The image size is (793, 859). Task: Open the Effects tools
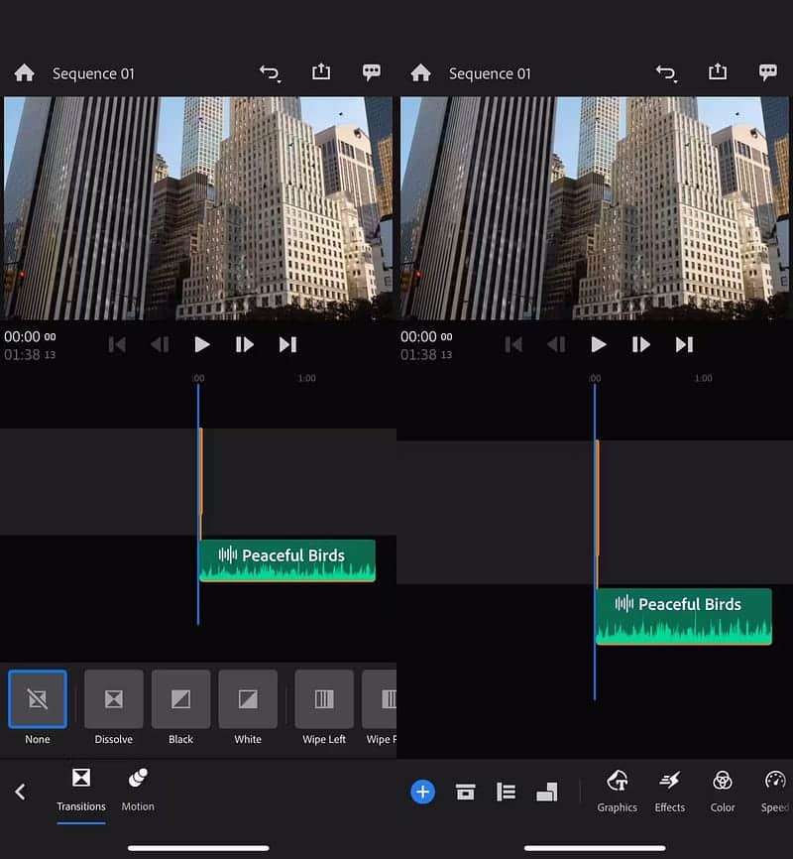(x=670, y=792)
